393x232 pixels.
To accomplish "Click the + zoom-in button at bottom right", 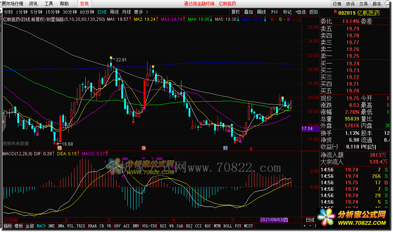I will (x=304, y=226).
